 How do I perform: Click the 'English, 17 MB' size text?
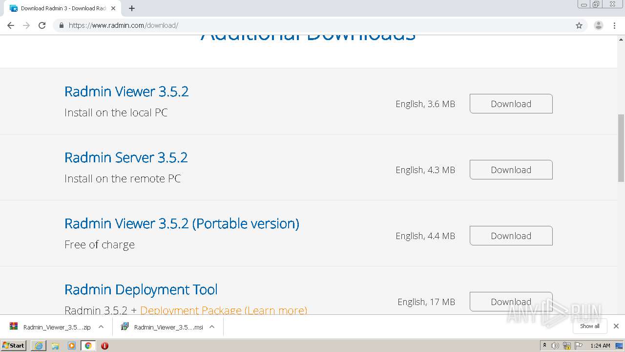point(426,302)
